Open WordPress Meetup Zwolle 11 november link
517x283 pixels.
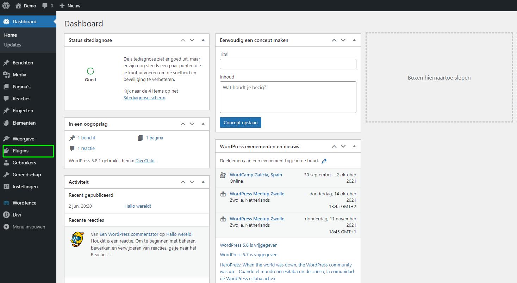[257, 219]
